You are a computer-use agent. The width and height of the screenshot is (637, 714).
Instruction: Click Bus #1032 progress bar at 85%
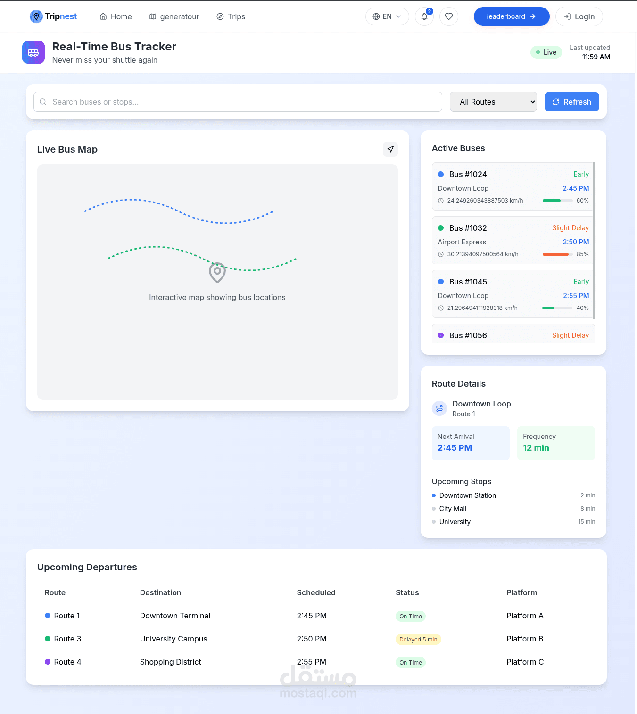click(x=558, y=254)
